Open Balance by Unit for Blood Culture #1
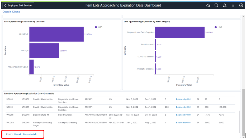Viewport: 246px width, 139px height. (x=183, y=115)
